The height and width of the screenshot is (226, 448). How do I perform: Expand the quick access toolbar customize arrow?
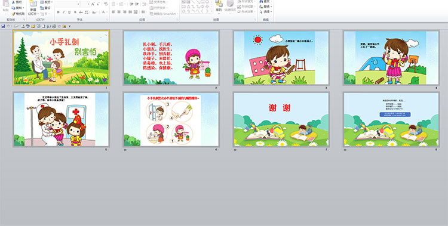[69, 26]
